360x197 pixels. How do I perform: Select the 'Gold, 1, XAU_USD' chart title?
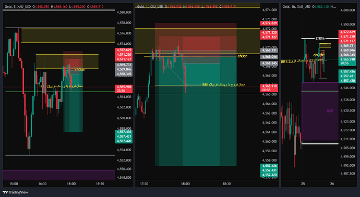pos(150,7)
